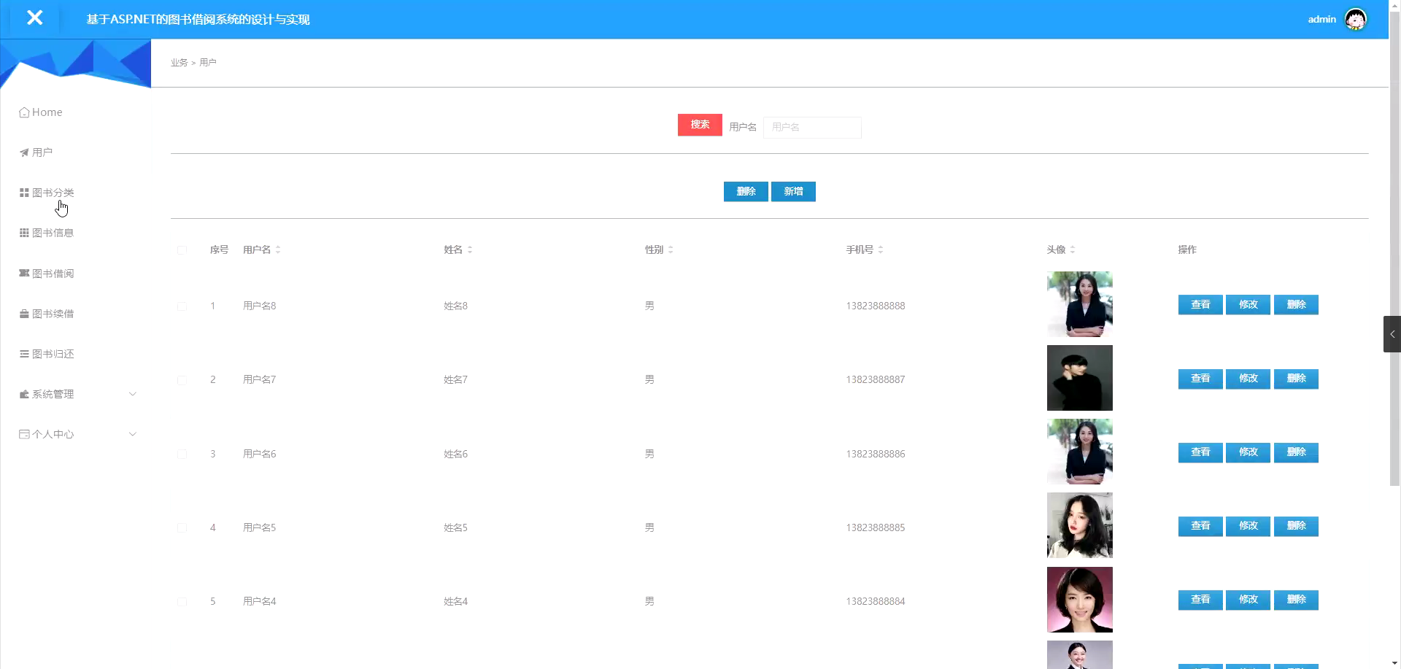Select the 图书续借 icon
1401x669 pixels.
(23, 313)
